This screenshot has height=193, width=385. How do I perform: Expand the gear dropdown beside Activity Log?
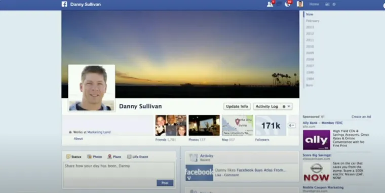tap(286, 106)
